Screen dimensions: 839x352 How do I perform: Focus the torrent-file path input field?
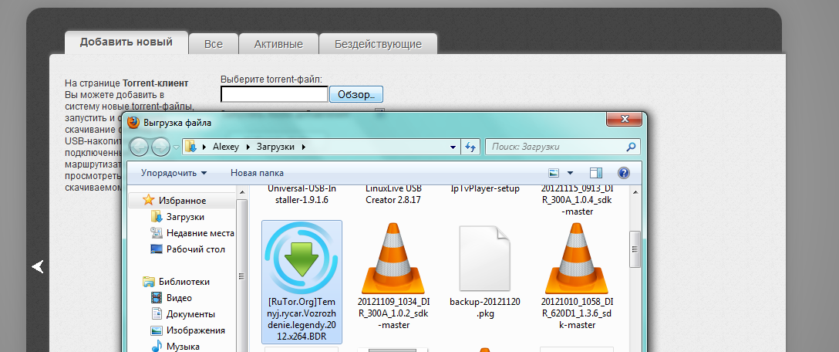coord(274,95)
